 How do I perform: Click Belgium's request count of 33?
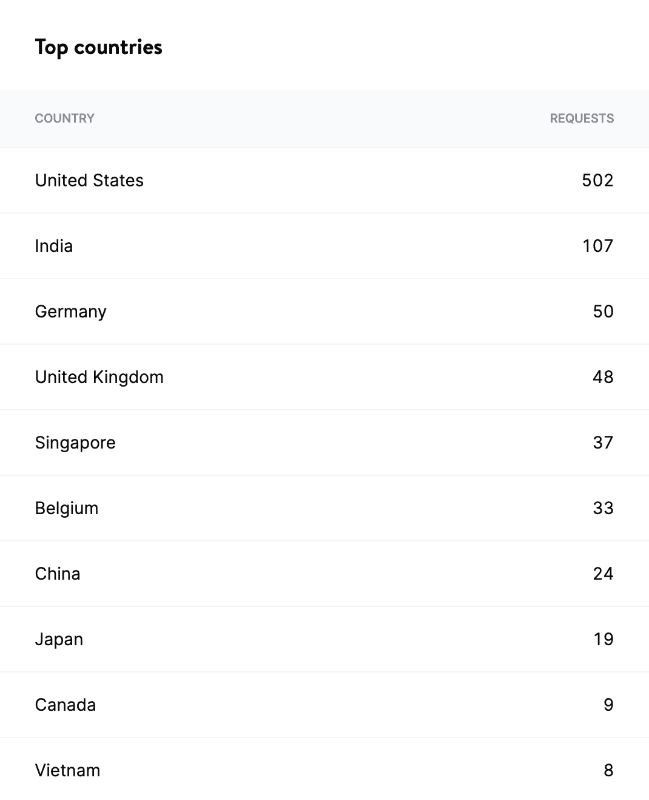(x=604, y=508)
